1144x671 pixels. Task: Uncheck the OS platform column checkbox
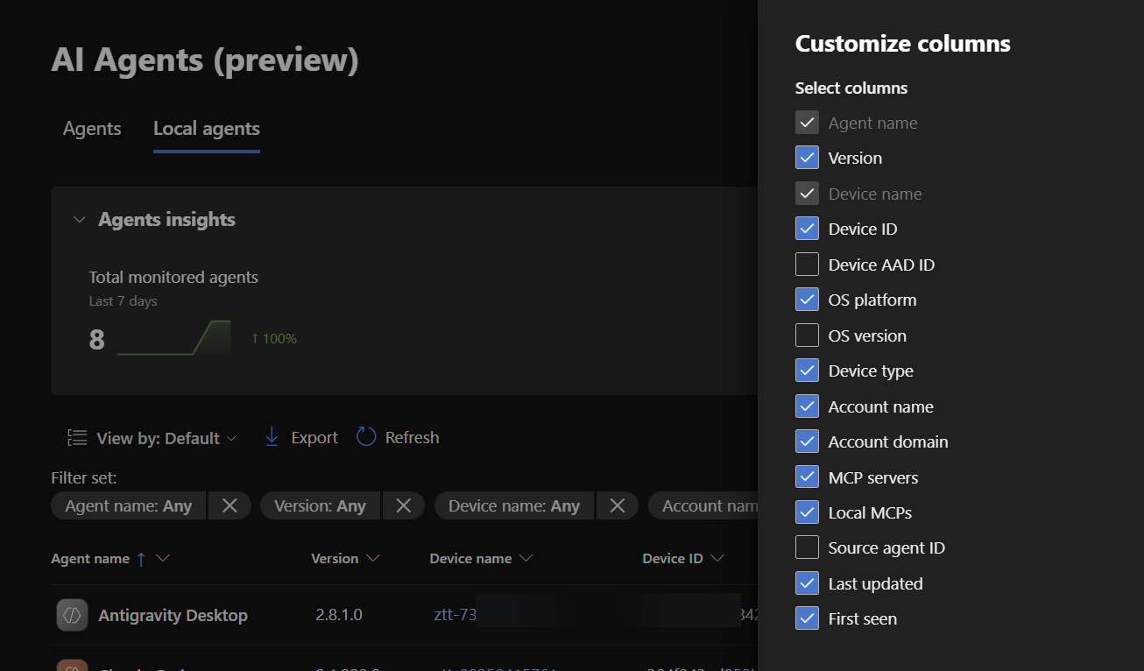coord(807,300)
